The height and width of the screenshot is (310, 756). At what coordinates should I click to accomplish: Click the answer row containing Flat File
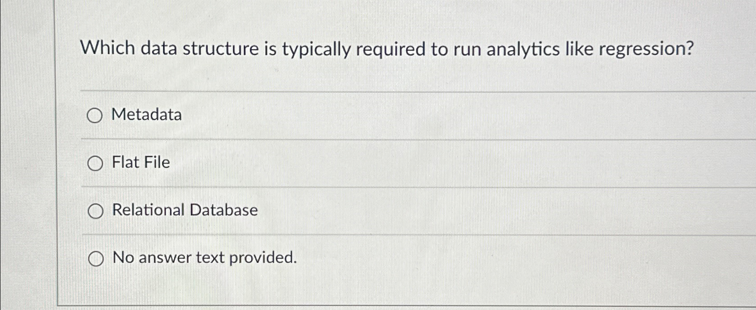point(269,163)
